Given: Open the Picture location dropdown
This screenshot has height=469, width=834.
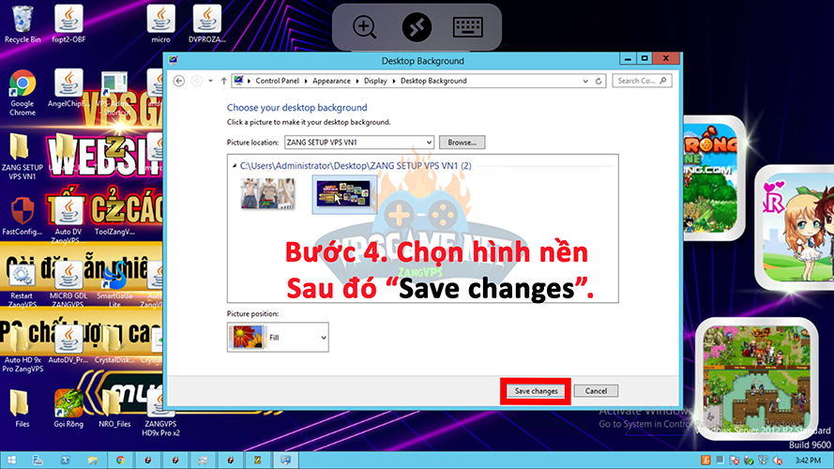Looking at the screenshot, I should coord(429,142).
